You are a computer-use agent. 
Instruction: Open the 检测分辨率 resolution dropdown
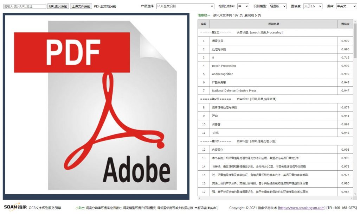[x=243, y=6]
